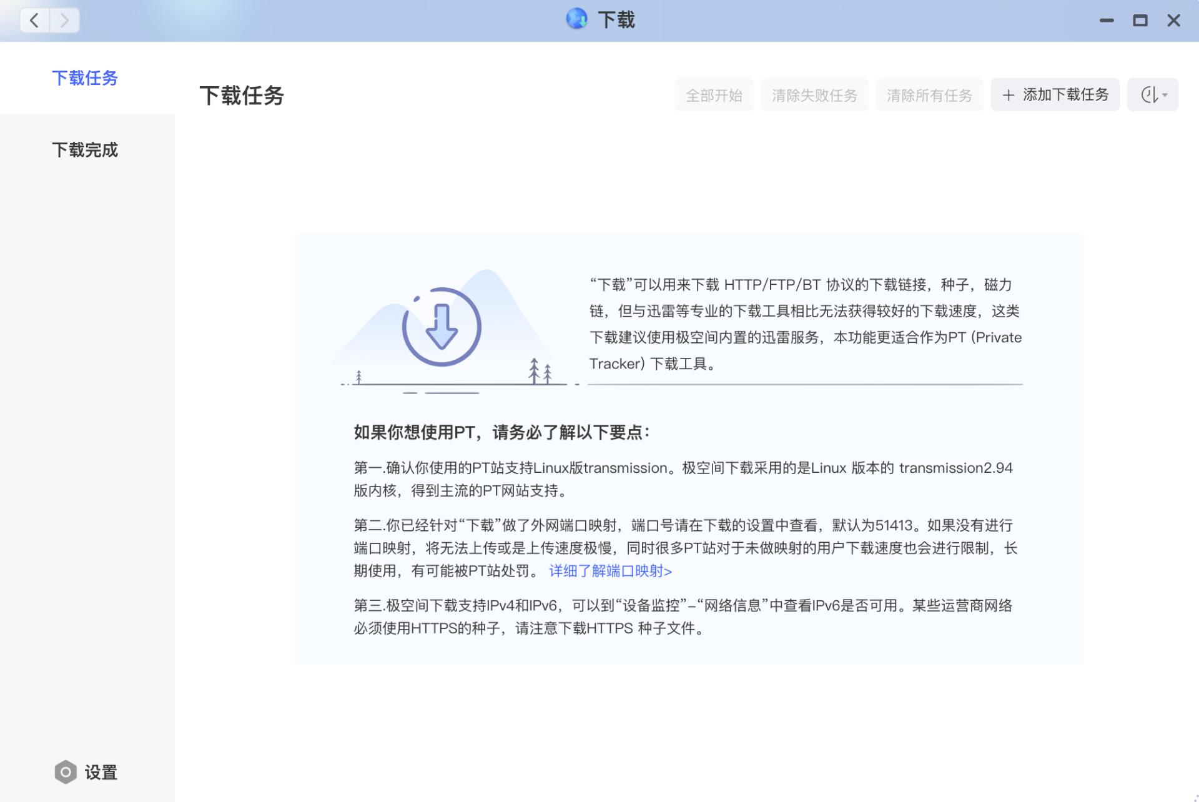Click the settings gear icon at bottom left
The image size is (1199, 802).
coord(65,773)
